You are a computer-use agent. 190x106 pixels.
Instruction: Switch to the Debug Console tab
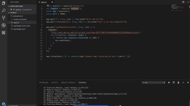[68, 82]
